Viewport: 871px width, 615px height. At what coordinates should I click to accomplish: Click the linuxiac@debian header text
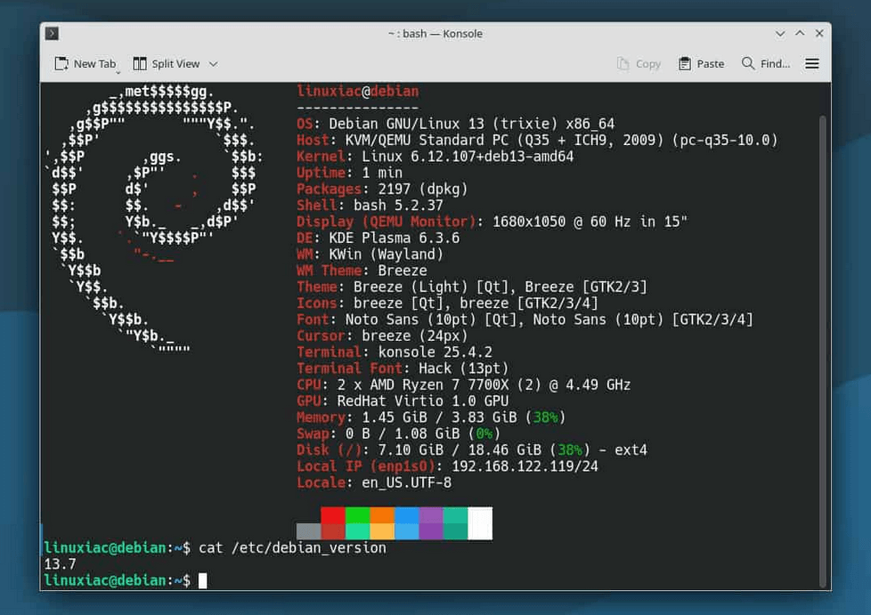(x=358, y=92)
